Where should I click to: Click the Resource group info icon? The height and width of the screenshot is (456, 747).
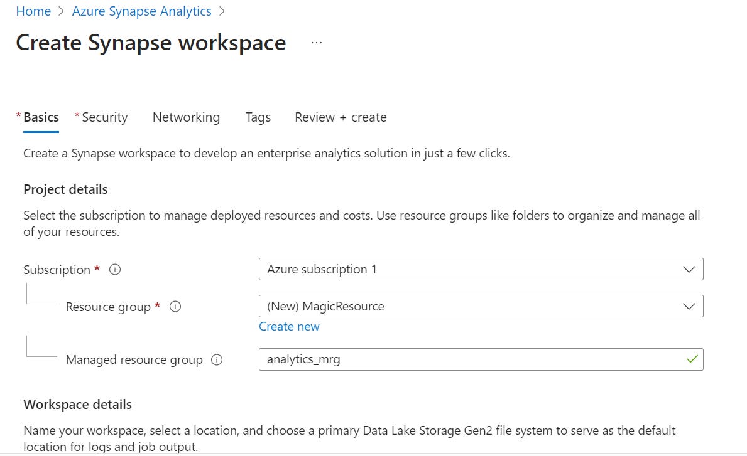pyautogui.click(x=176, y=307)
